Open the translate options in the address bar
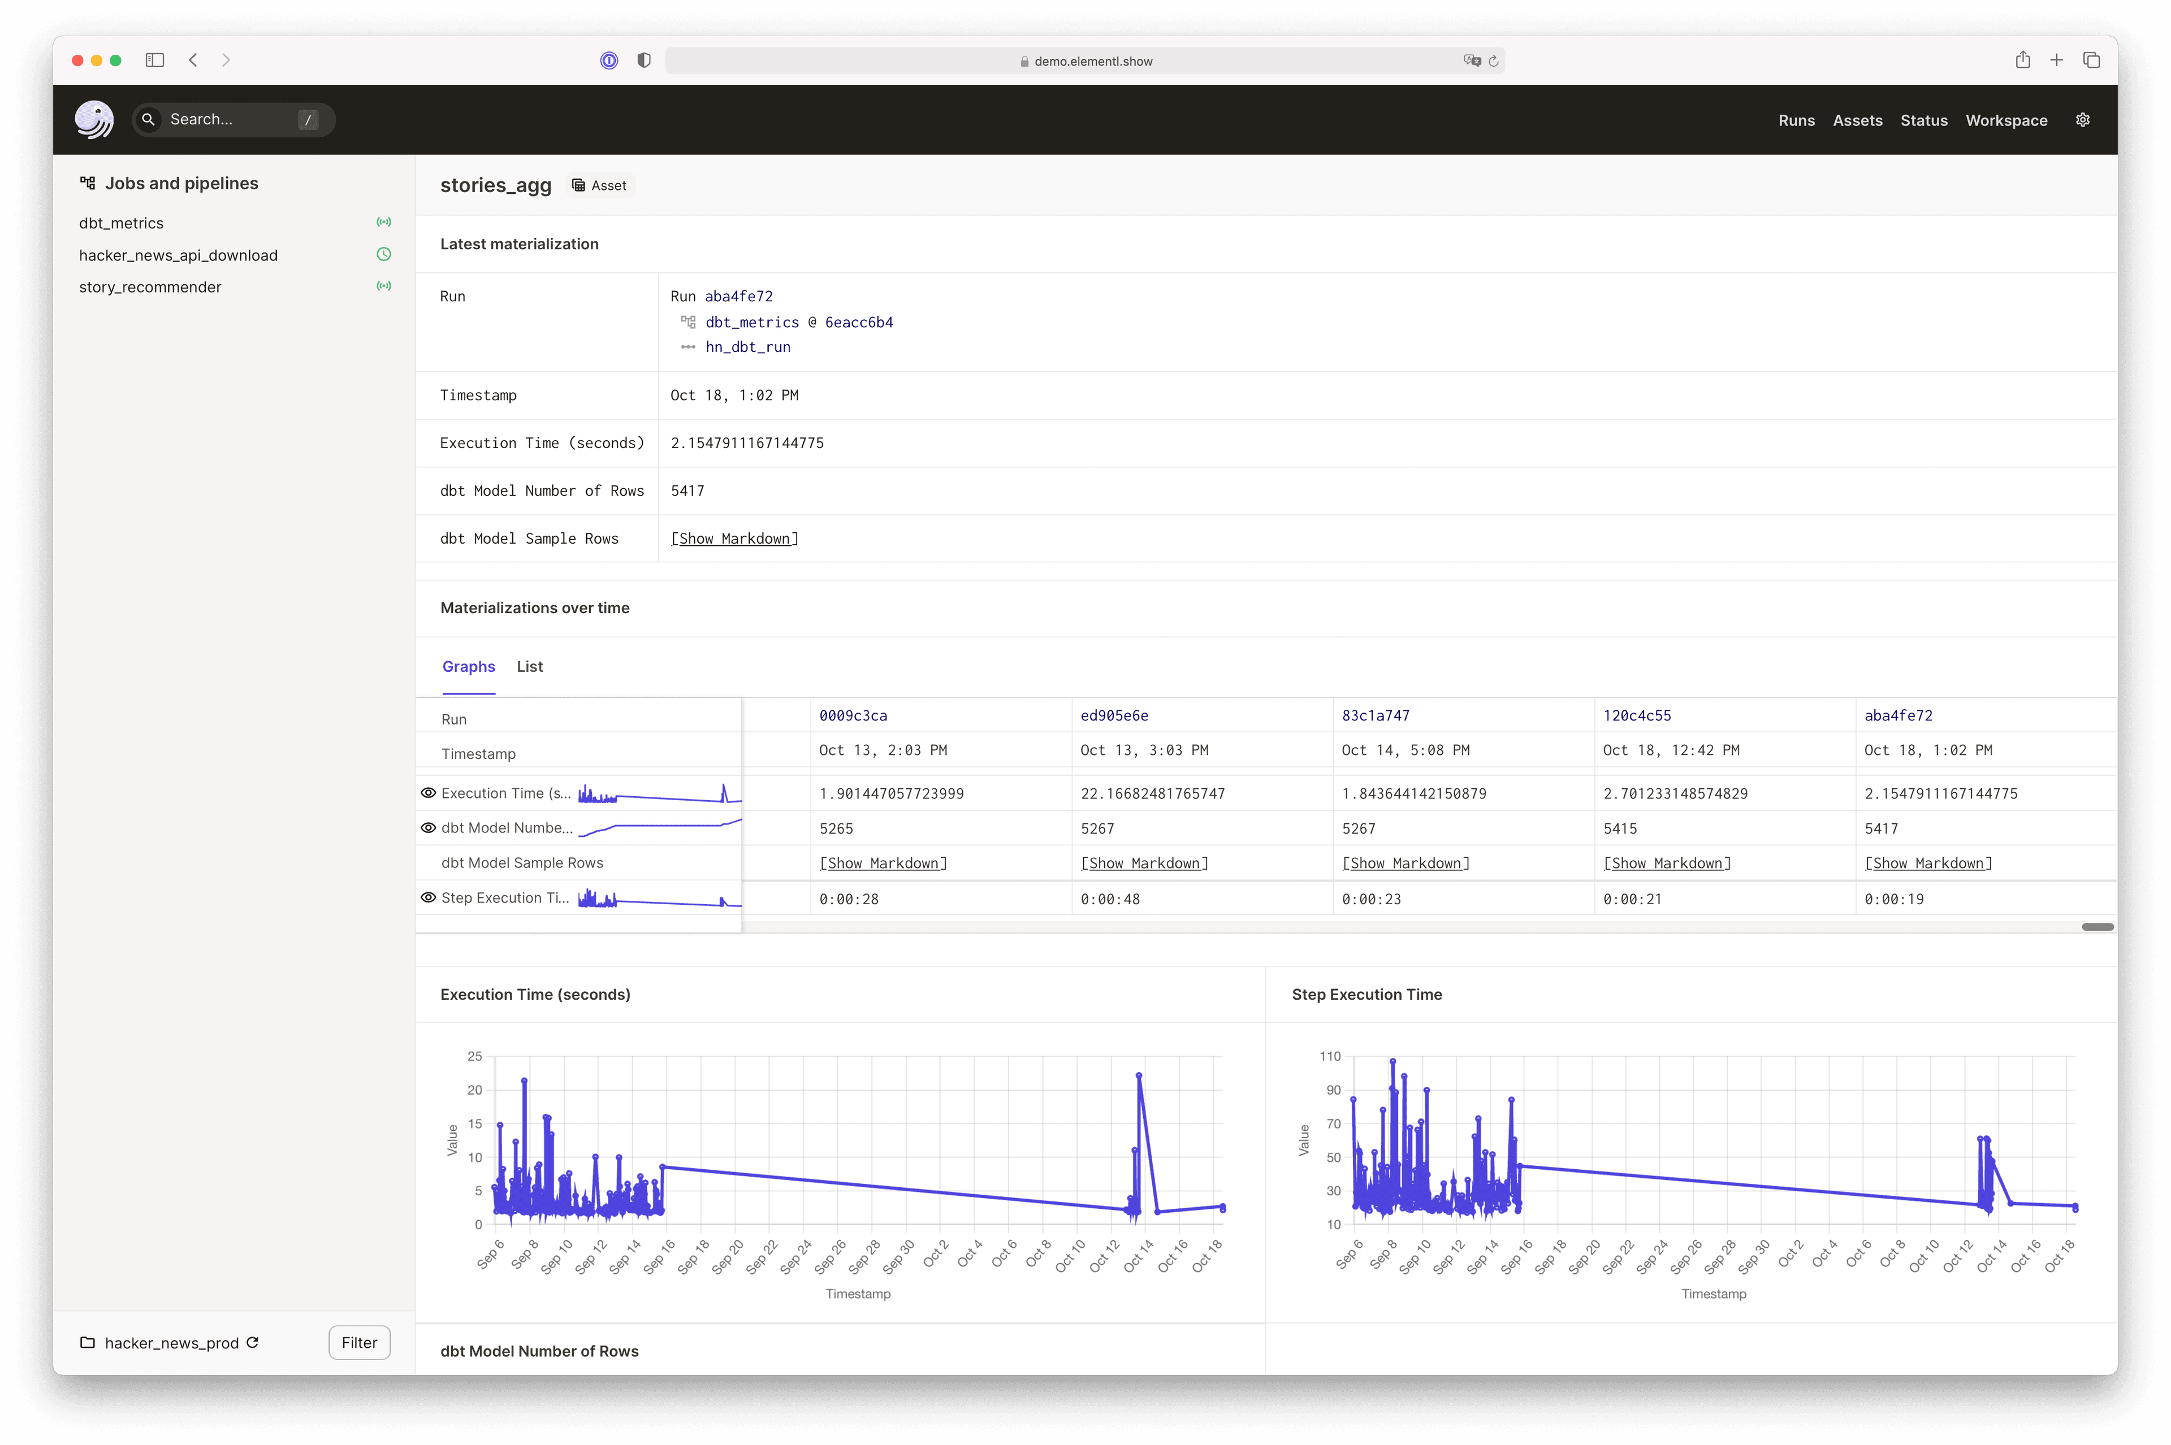 pos(1472,61)
